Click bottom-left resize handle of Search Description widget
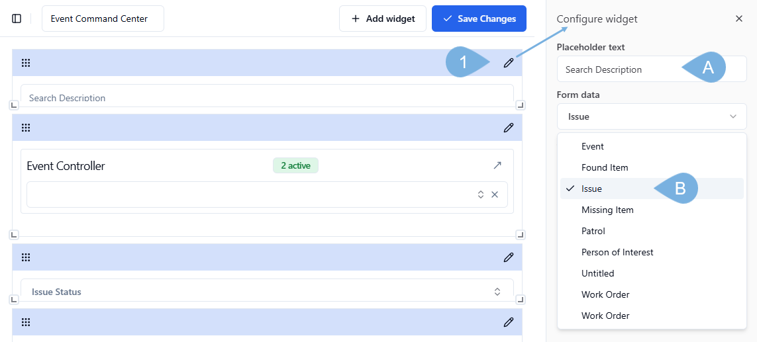Screen dimensions: 757x342 coord(14,105)
